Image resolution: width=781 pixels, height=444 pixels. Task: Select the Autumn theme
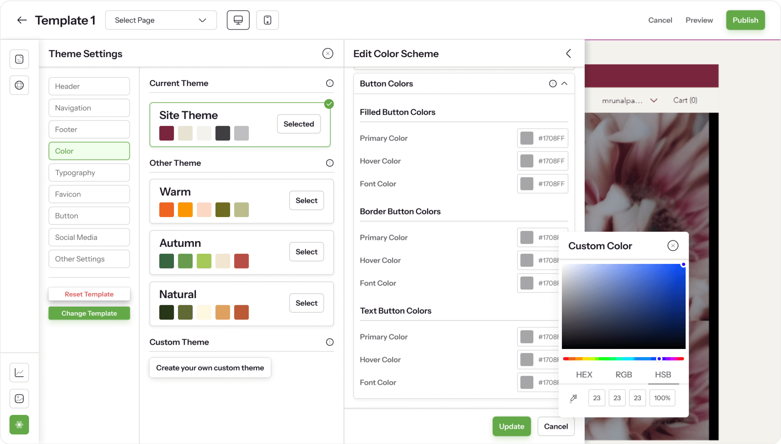pyautogui.click(x=306, y=252)
